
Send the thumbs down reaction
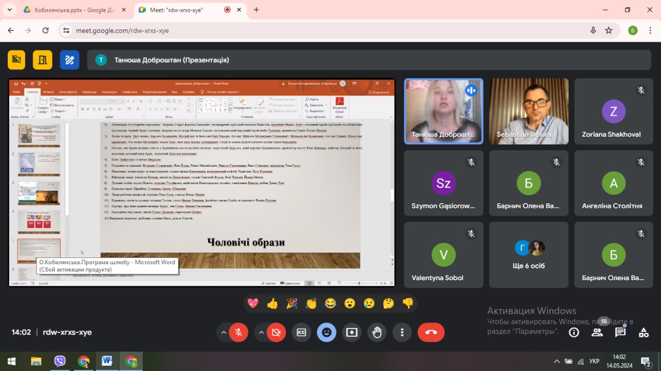click(408, 303)
